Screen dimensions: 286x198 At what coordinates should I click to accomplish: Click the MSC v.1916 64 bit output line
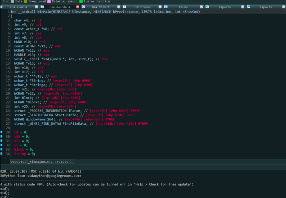41,171
